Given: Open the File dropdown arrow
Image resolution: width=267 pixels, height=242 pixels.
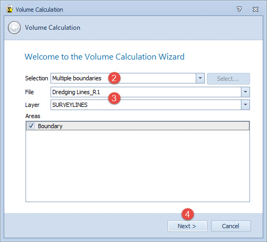Looking at the screenshot, I should (x=245, y=92).
